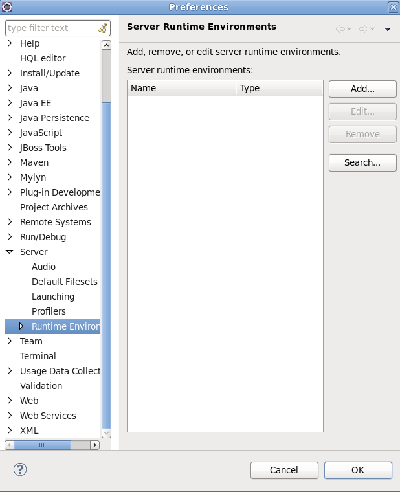Close the Preferences dialog window

[393, 7]
